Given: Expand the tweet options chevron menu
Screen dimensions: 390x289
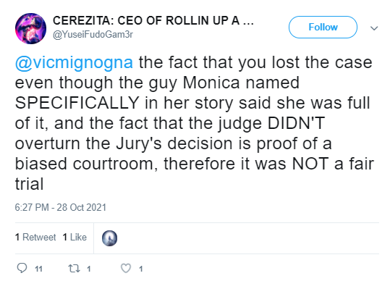Looking at the screenshot, I should [374, 28].
